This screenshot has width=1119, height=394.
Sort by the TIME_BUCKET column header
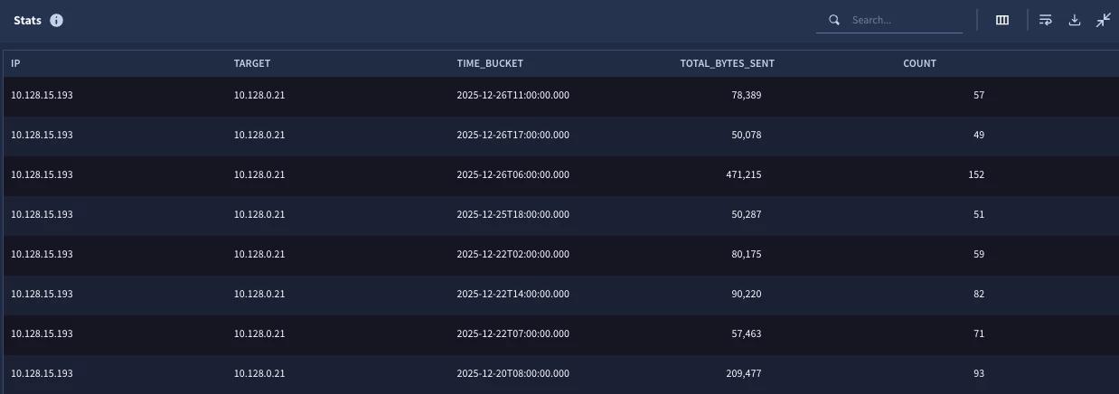tap(490, 63)
